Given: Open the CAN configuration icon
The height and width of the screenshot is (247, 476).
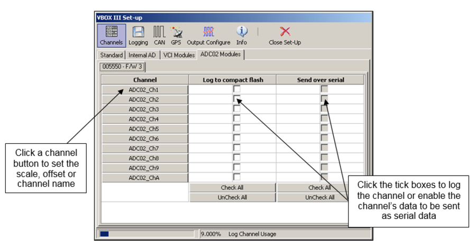Looking at the screenshot, I should point(159,36).
